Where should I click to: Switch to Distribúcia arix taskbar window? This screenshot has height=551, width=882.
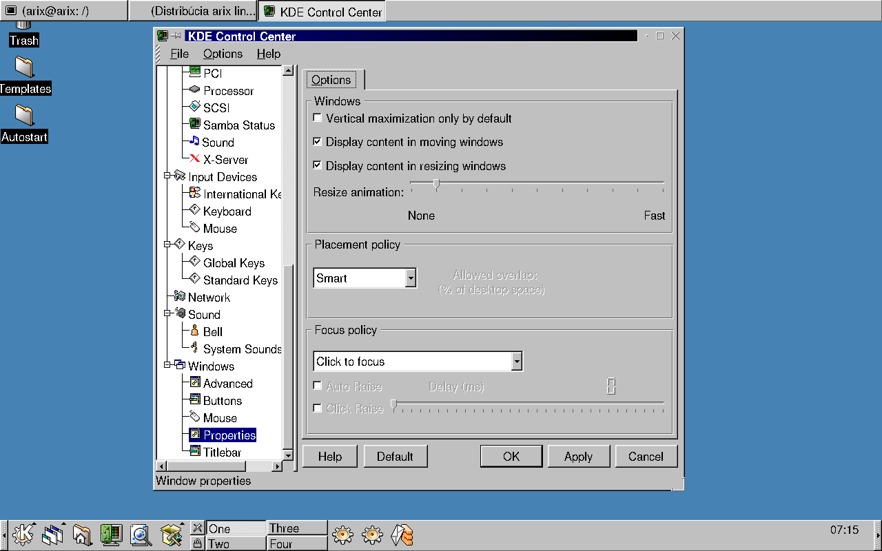(194, 10)
